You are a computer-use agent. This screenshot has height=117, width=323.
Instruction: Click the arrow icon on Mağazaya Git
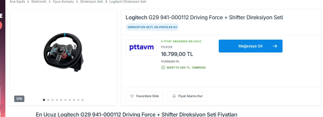tap(275, 46)
